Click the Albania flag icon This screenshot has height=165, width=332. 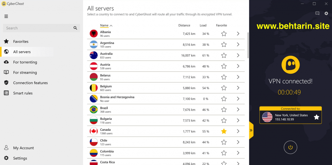click(94, 34)
